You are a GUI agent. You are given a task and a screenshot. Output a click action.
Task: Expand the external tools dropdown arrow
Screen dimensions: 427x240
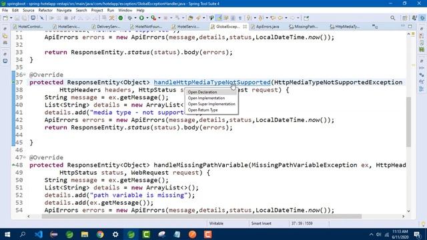(x=159, y=18)
